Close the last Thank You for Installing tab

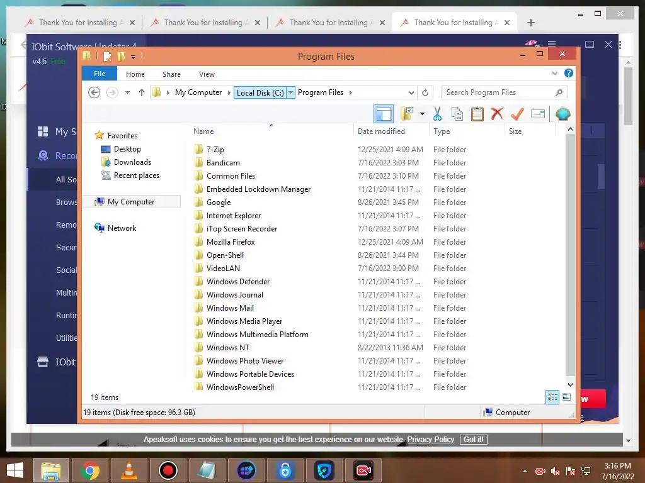(x=507, y=23)
